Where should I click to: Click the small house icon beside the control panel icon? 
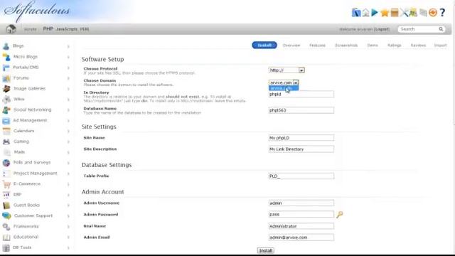pyautogui.click(x=365, y=13)
